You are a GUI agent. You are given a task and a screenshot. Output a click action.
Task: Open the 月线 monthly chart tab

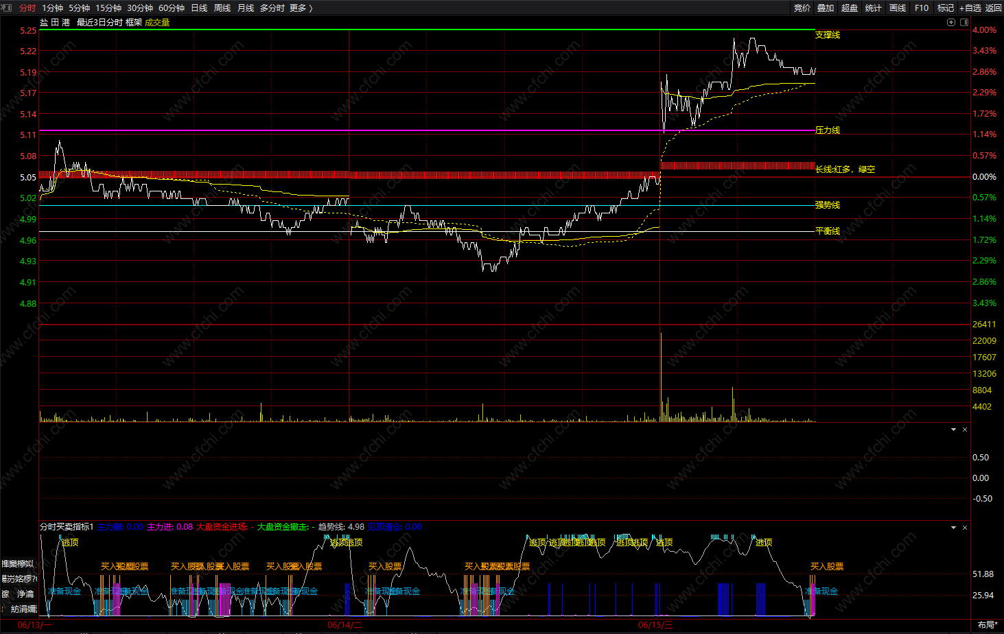[x=246, y=8]
